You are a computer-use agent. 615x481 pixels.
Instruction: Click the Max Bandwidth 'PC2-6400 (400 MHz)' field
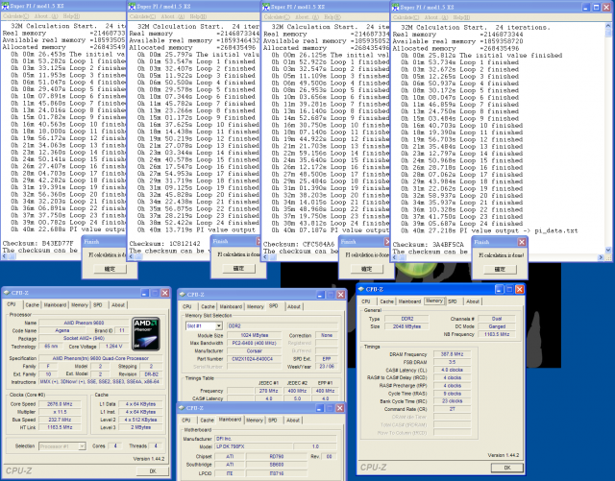[x=255, y=343]
